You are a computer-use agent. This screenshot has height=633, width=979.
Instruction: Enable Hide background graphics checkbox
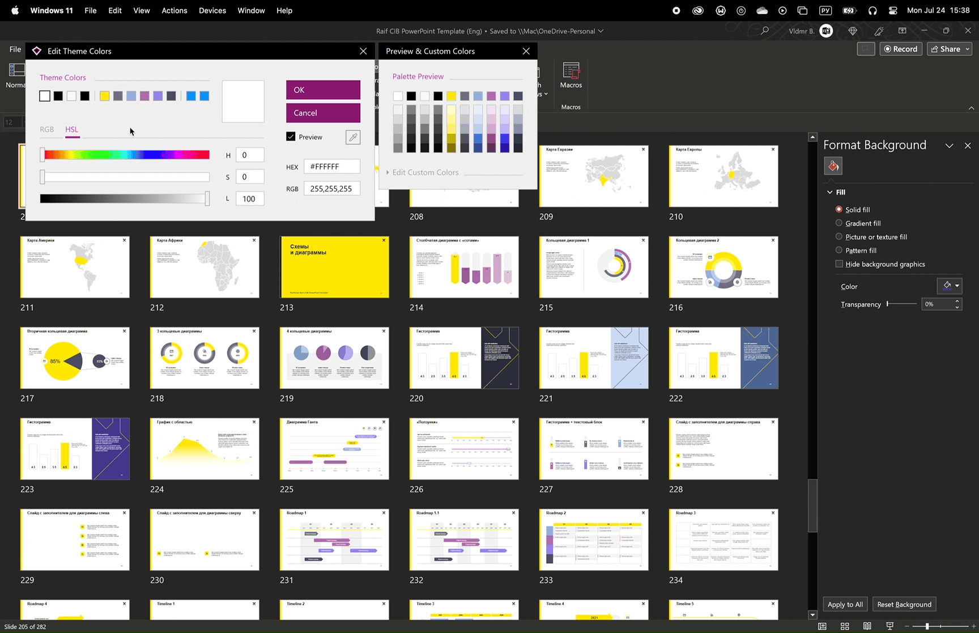point(839,264)
